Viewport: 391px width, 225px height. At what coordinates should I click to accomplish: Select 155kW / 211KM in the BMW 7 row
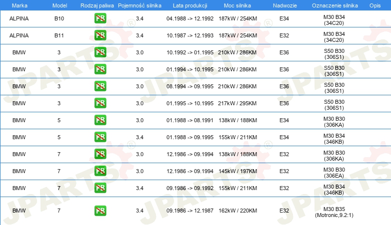238,188
